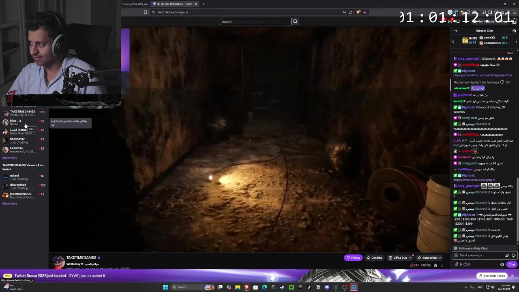Switch to The Long Walk 2025 tab
This screenshot has height=292, width=519.
coord(135,4)
